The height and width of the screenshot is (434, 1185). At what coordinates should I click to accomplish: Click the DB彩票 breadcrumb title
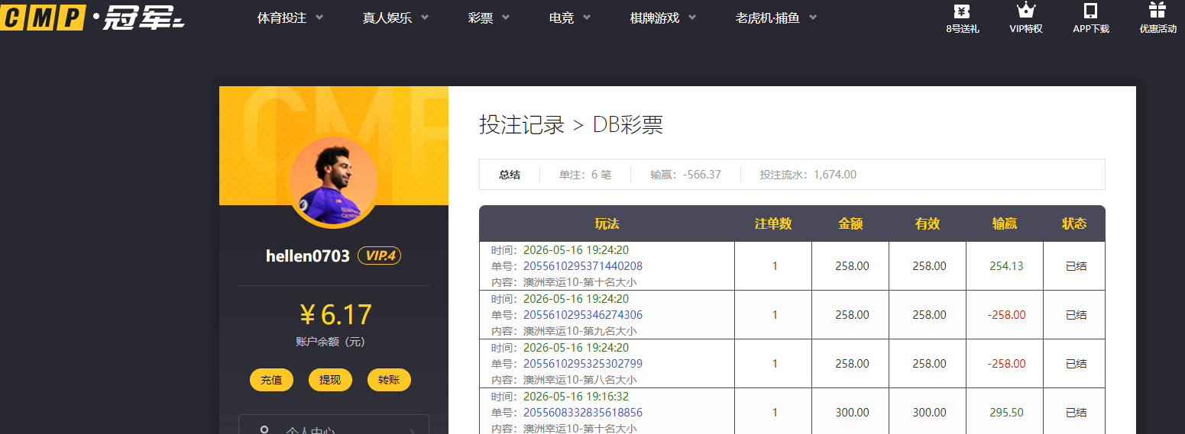point(628,125)
